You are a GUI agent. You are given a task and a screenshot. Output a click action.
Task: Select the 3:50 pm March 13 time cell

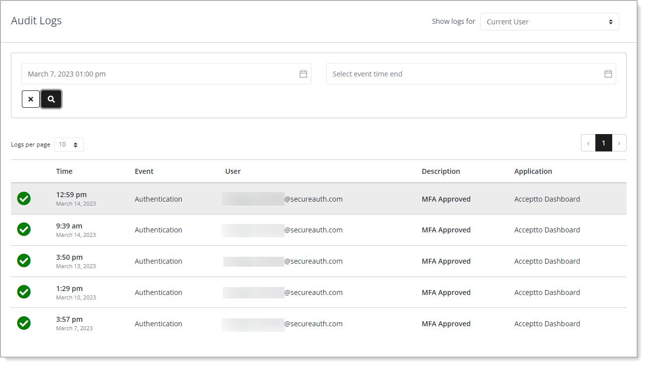pyautogui.click(x=76, y=261)
